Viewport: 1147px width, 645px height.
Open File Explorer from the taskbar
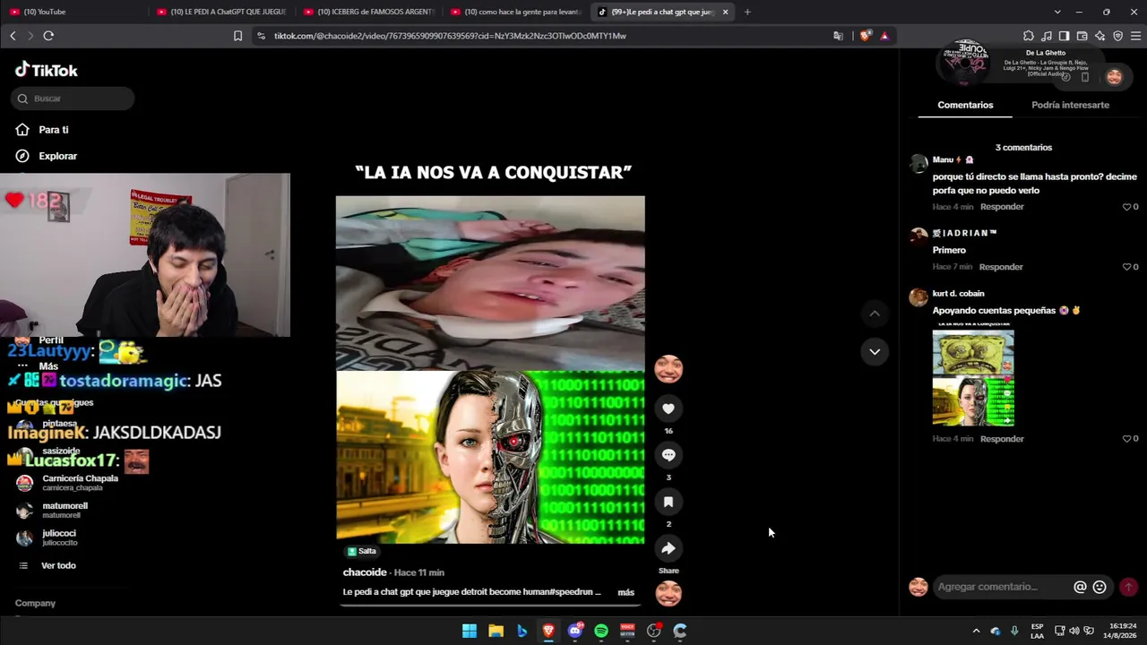point(496,631)
